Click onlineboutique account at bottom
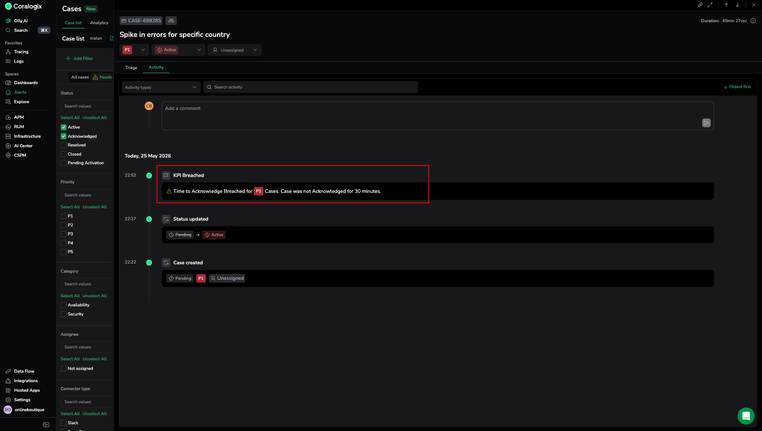Image resolution: width=762 pixels, height=431 pixels. pyautogui.click(x=25, y=410)
